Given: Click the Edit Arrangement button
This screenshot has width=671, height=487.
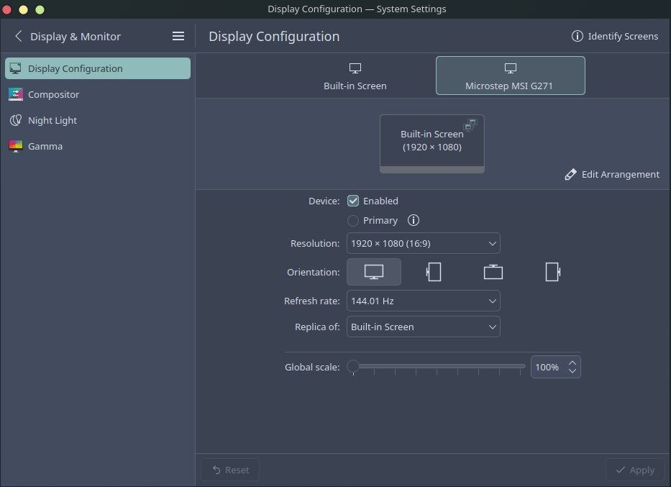Looking at the screenshot, I should [612, 174].
